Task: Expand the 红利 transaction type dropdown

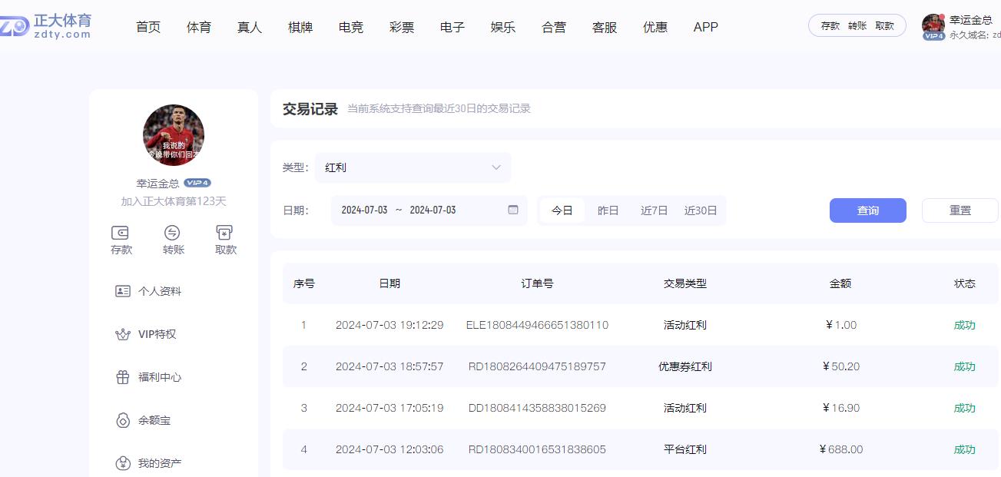Action: (x=413, y=167)
